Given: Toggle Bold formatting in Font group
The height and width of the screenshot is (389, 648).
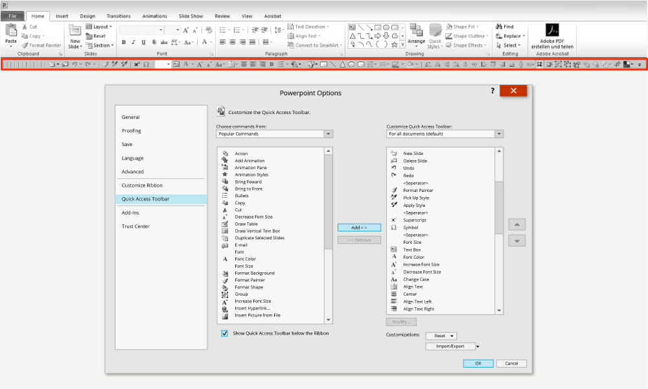Looking at the screenshot, I should (124, 42).
